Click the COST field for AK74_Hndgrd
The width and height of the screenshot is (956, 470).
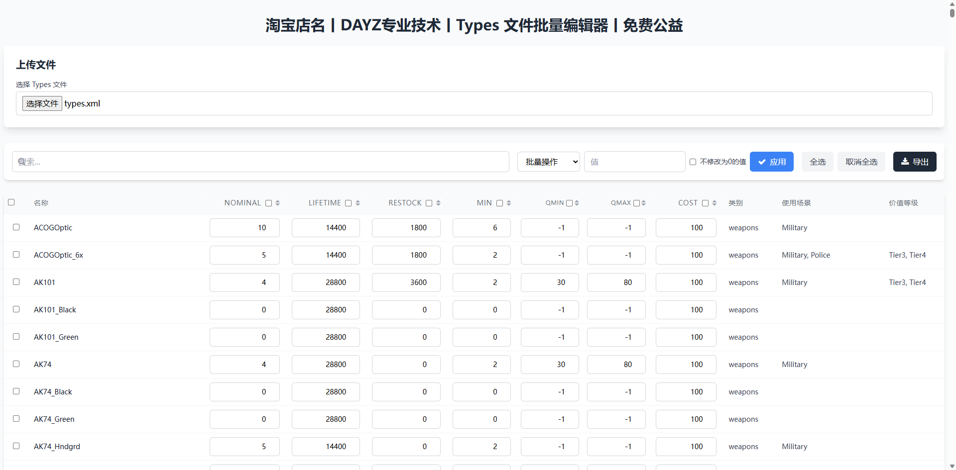tap(686, 447)
